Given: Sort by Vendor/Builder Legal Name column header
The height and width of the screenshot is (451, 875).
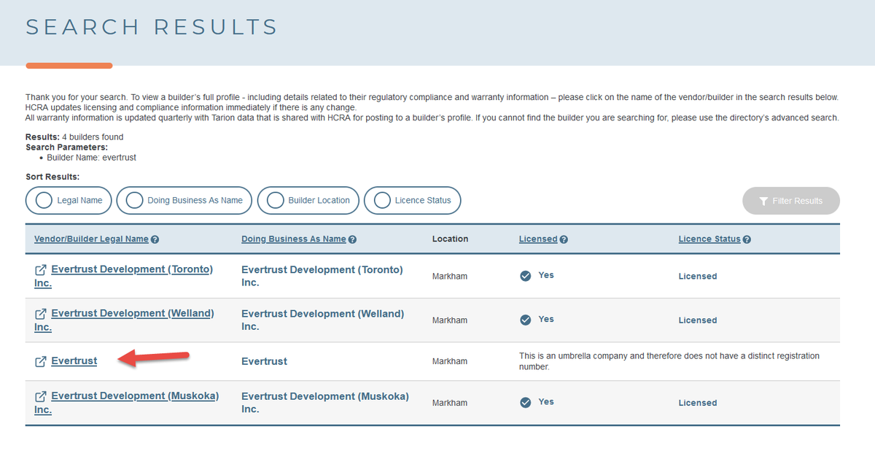Looking at the screenshot, I should tap(91, 239).
